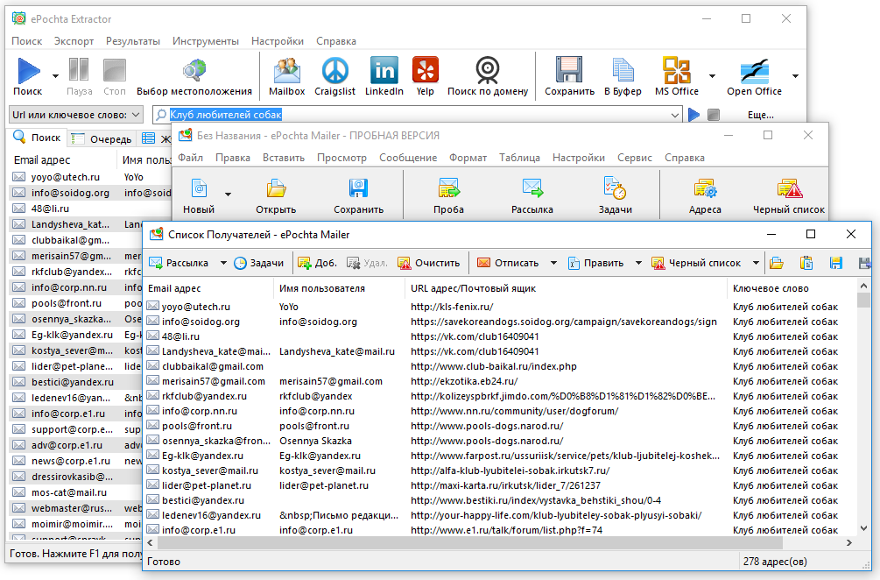The height and width of the screenshot is (580, 880).
Task: Select mos-cat@mail.ru row in the Extractor list
Action: coord(68,492)
